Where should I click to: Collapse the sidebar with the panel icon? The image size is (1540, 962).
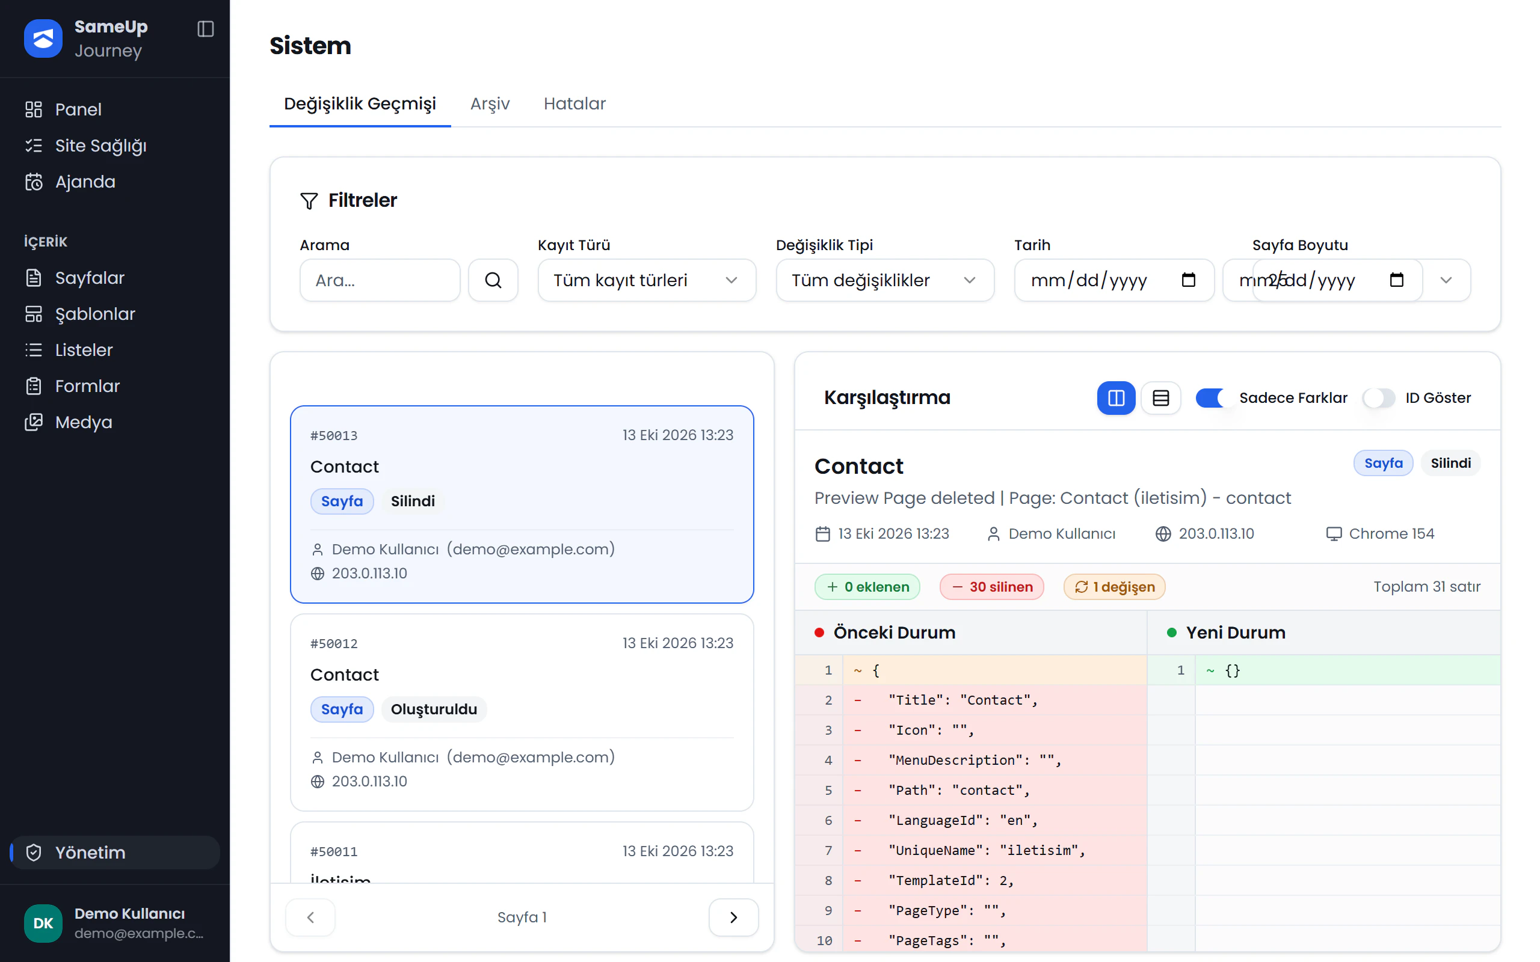[x=206, y=29]
